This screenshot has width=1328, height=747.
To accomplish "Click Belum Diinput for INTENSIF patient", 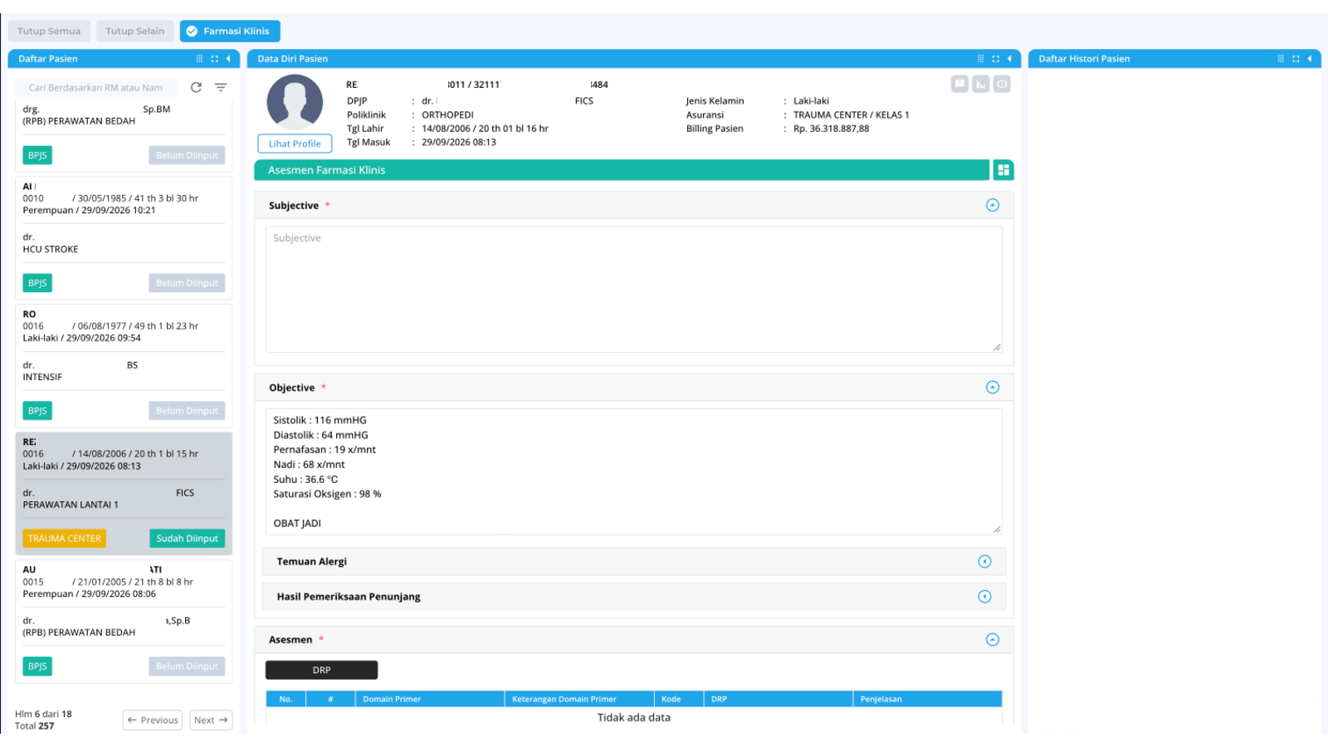I will [x=187, y=411].
